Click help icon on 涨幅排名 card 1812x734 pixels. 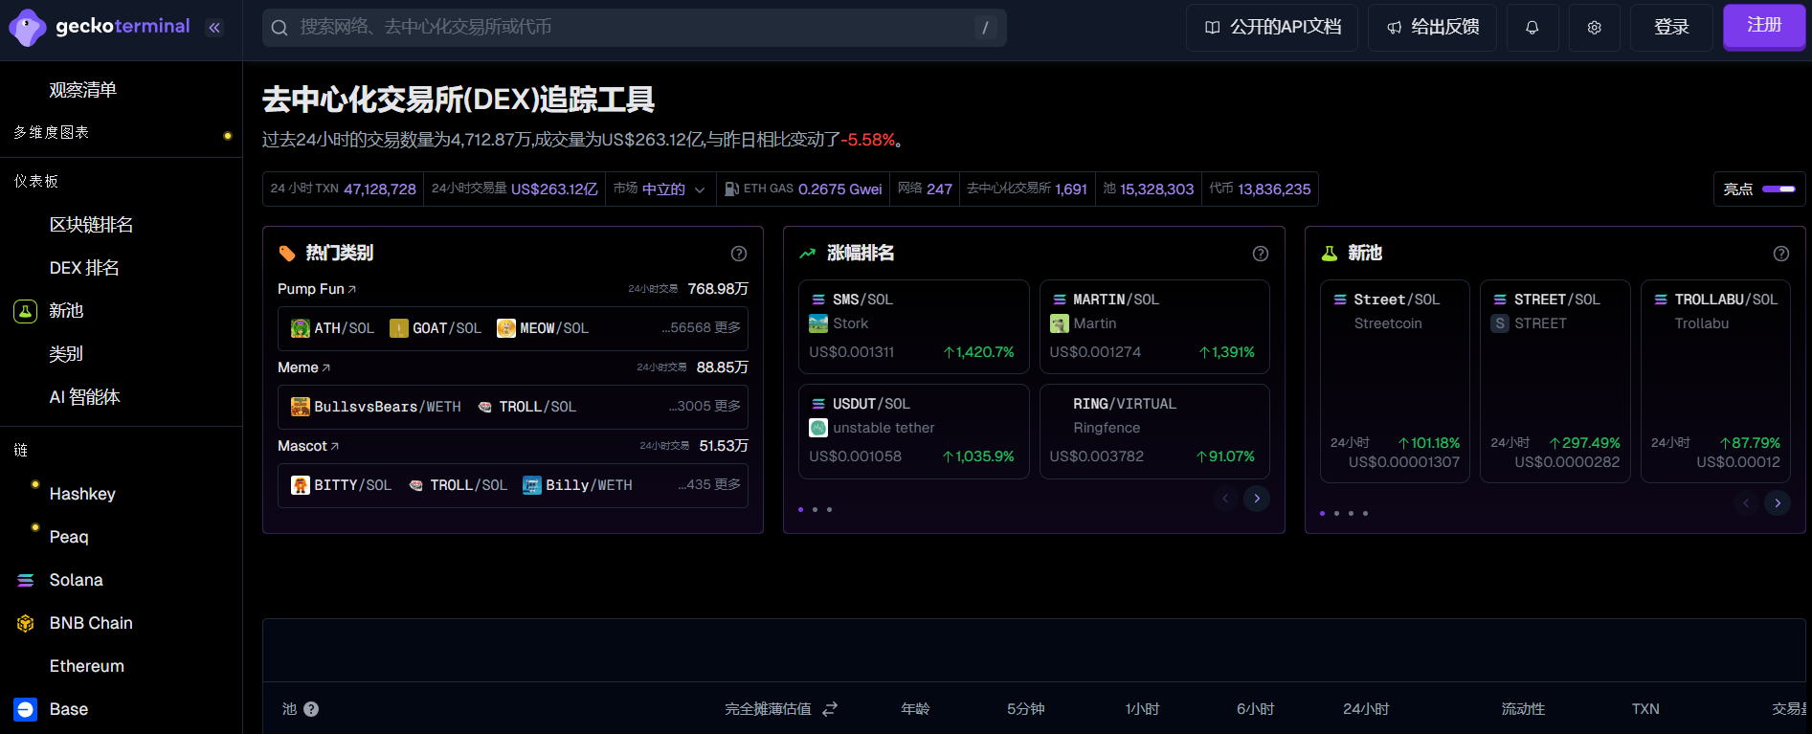click(1261, 254)
